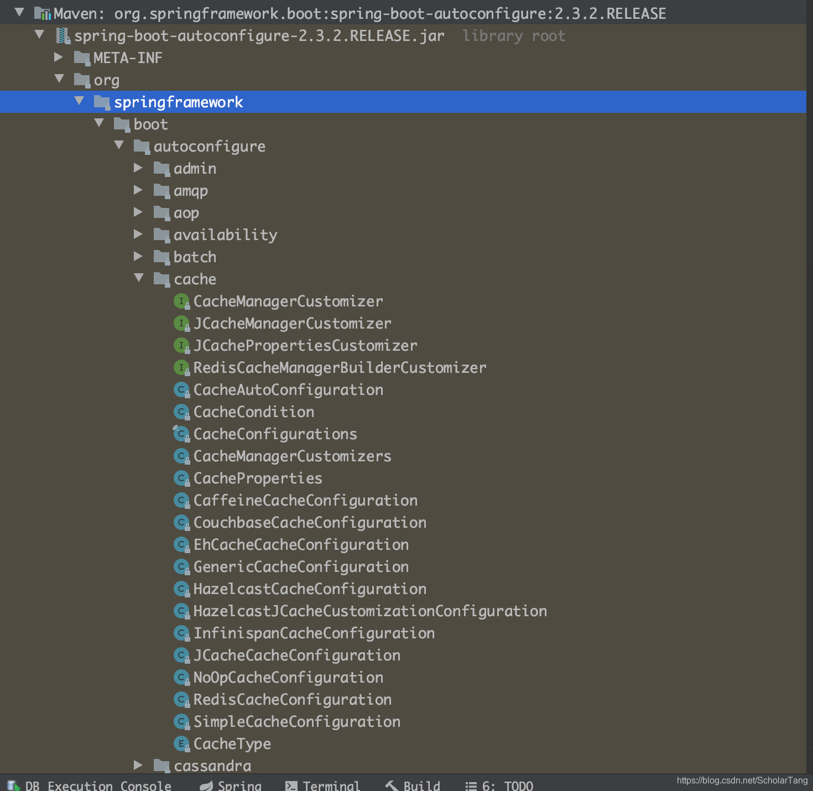Viewport: 813px width, 791px height.
Task: Open the 6: TODO tool window tab
Action: (x=499, y=785)
